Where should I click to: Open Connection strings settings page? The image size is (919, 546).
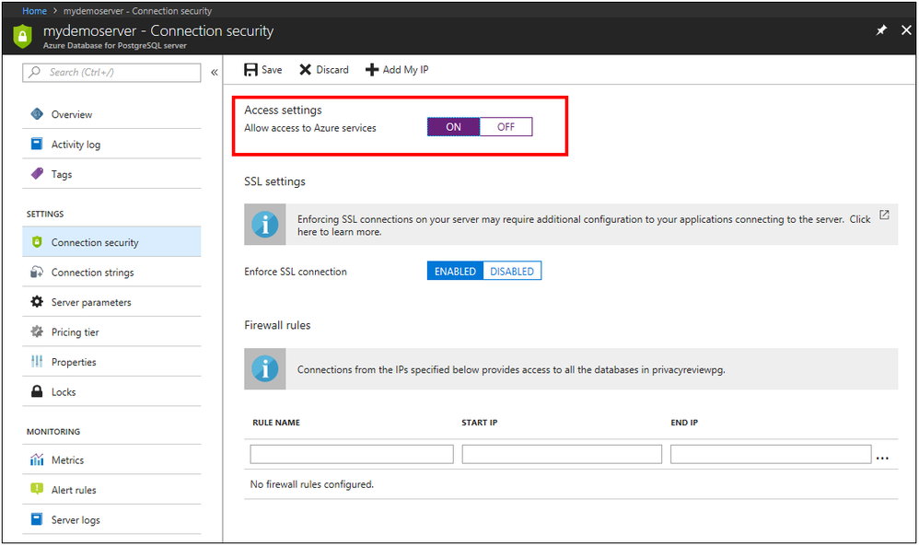click(111, 273)
